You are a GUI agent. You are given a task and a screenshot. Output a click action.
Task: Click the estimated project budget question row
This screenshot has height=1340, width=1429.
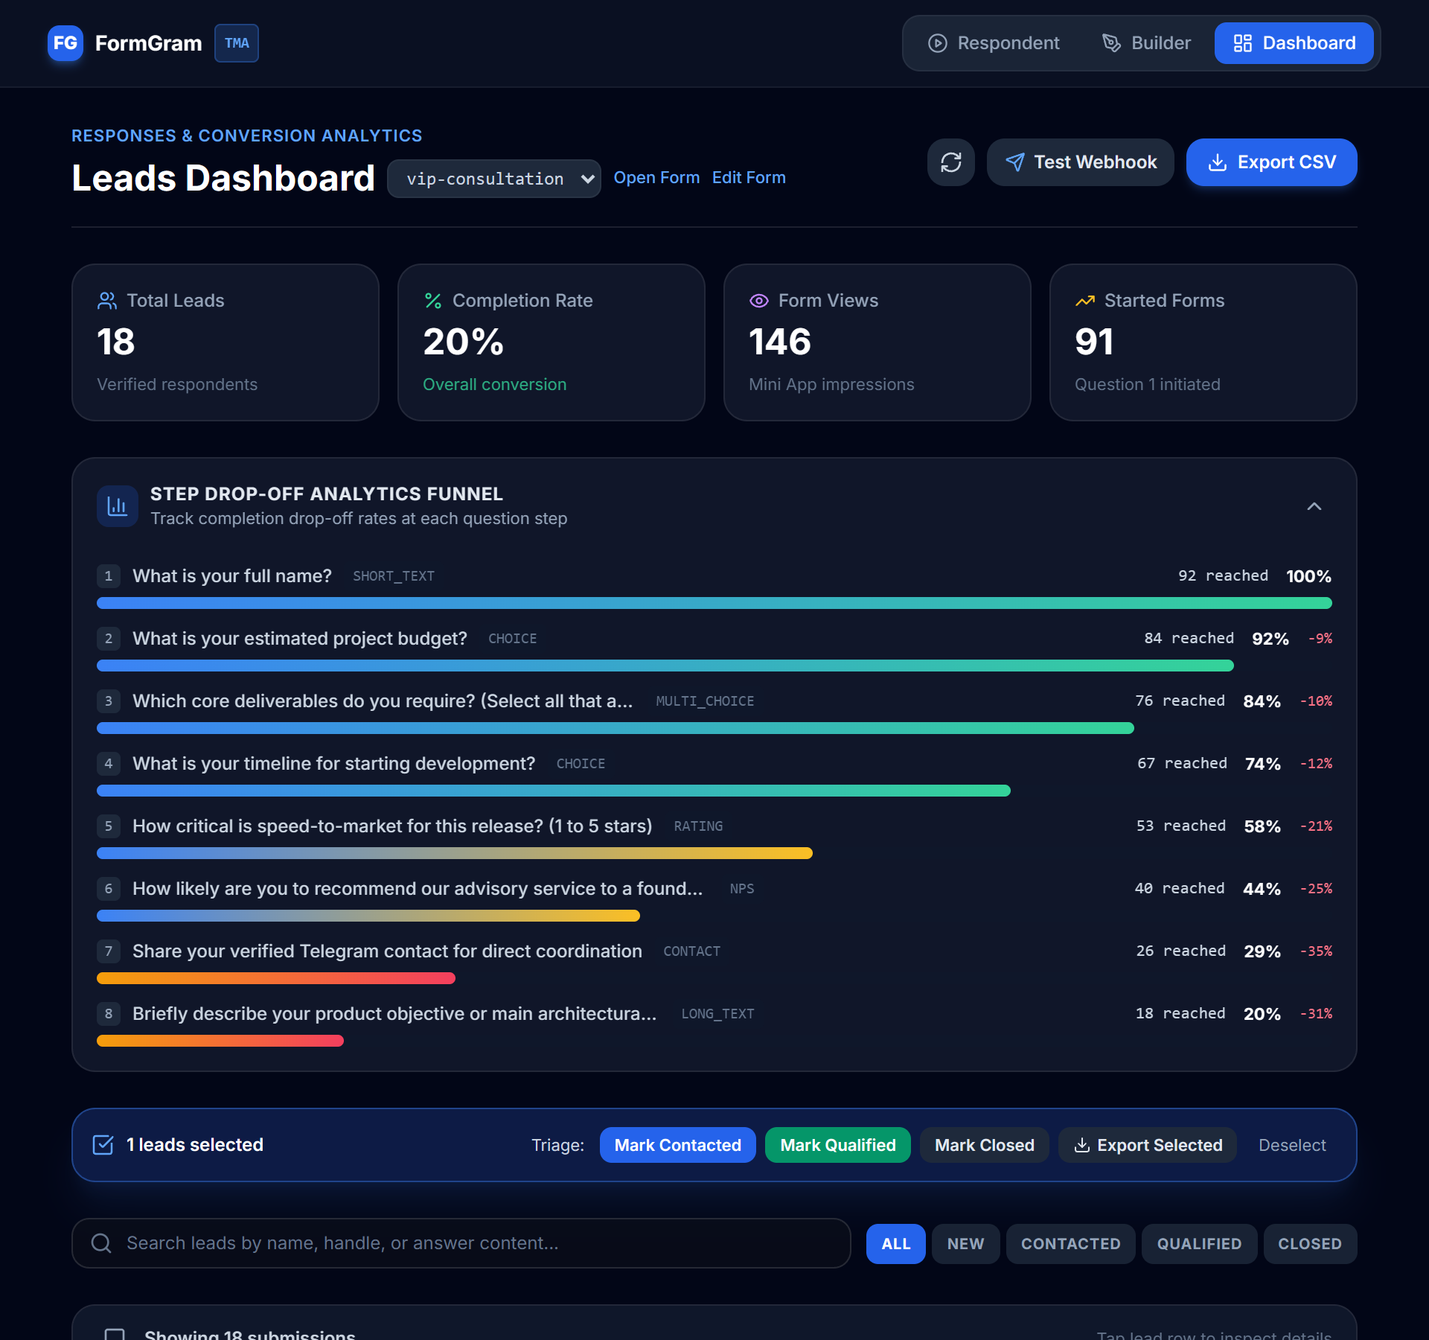pos(714,649)
